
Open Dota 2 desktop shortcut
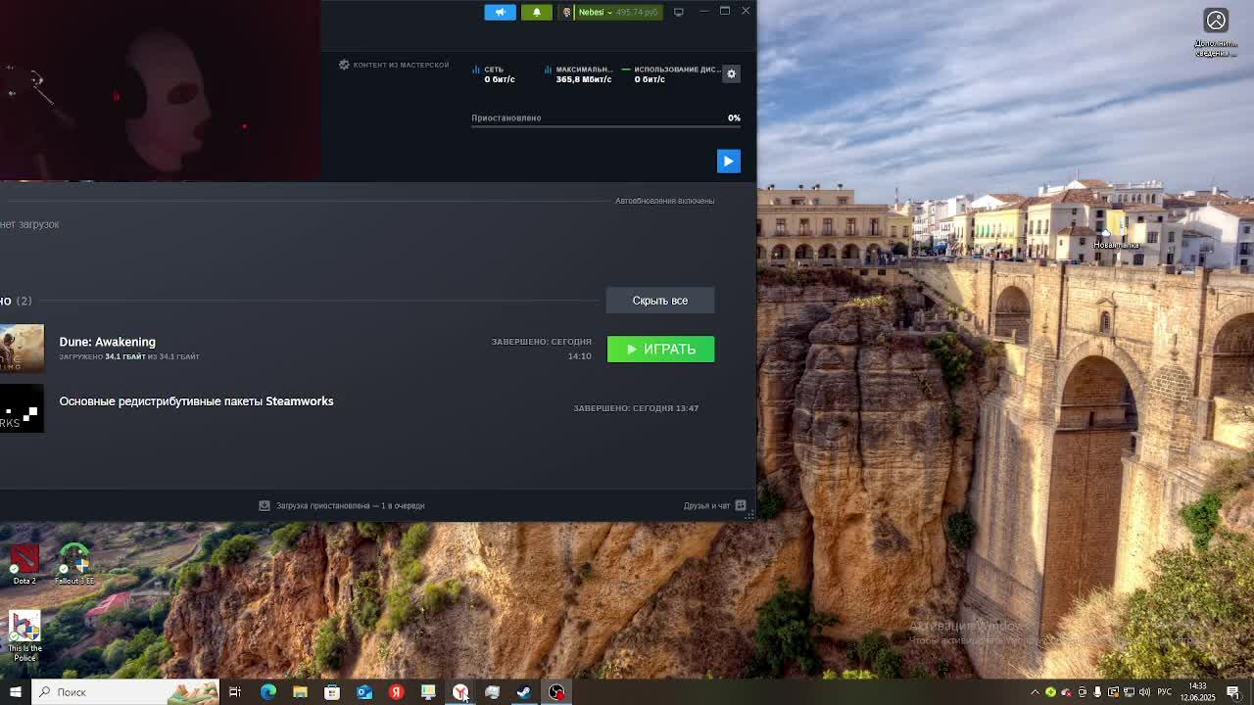[24, 565]
